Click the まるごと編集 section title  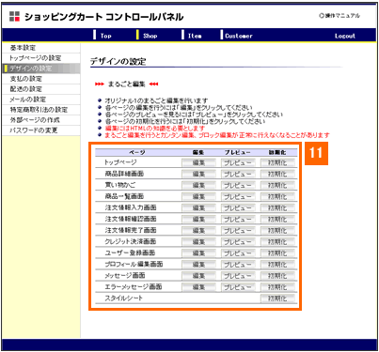[x=127, y=84]
